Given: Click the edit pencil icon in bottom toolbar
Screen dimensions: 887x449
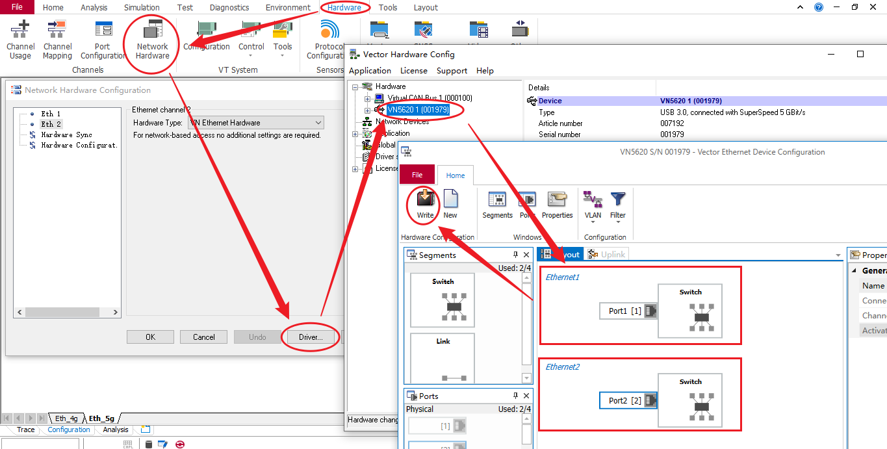Looking at the screenshot, I should [163, 444].
